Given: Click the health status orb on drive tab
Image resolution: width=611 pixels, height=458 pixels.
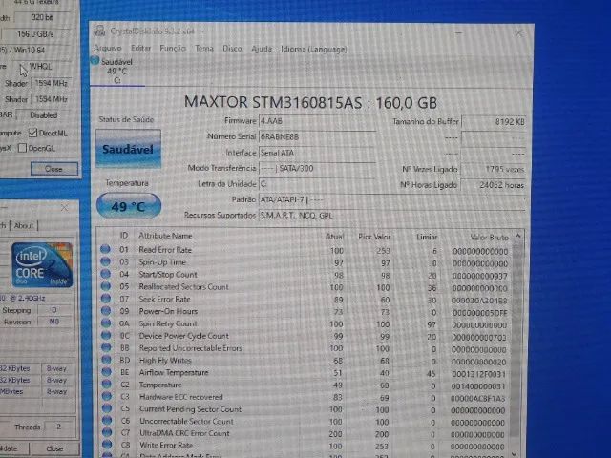Looking at the screenshot, I should click(95, 60).
